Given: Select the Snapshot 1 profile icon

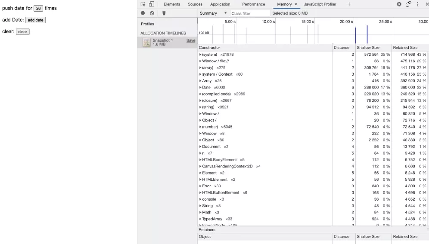Looking at the screenshot, I should coord(146,42).
